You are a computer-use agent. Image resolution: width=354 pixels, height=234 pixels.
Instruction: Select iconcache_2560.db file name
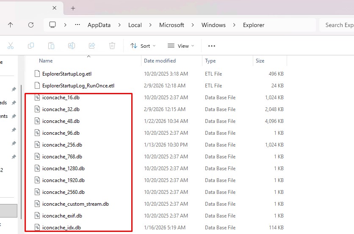pyautogui.click(x=64, y=192)
